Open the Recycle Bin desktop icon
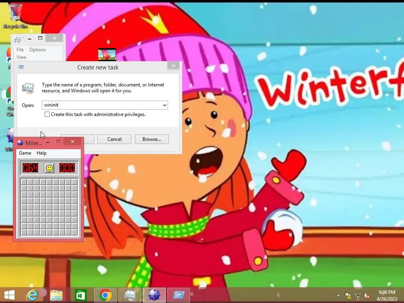Screen dimensions: 404x303 [x=15, y=16]
